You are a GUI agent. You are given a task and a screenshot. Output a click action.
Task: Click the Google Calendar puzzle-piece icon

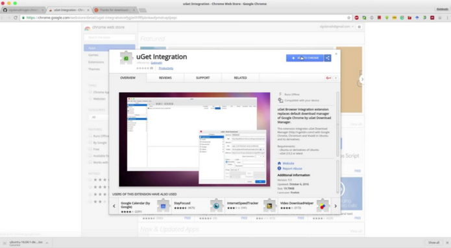pyautogui.click(x=163, y=205)
